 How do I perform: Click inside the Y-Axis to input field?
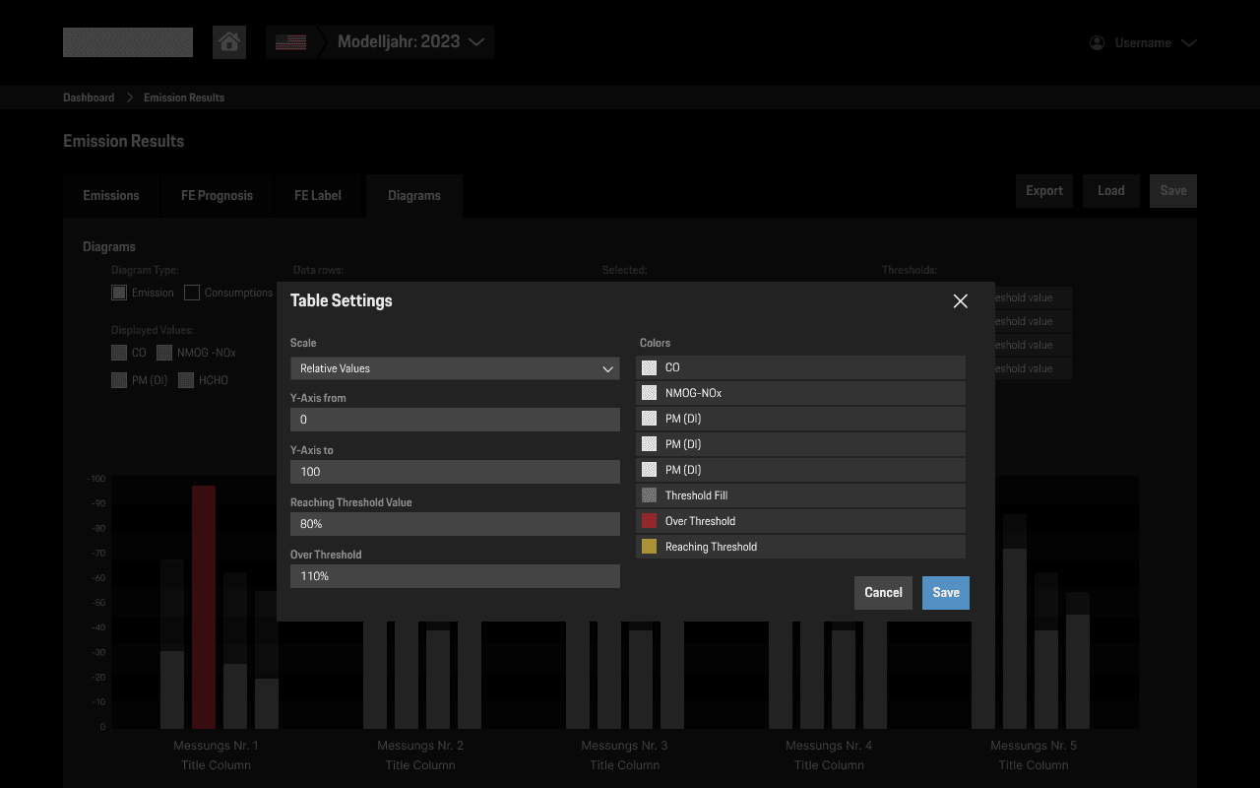pos(455,471)
